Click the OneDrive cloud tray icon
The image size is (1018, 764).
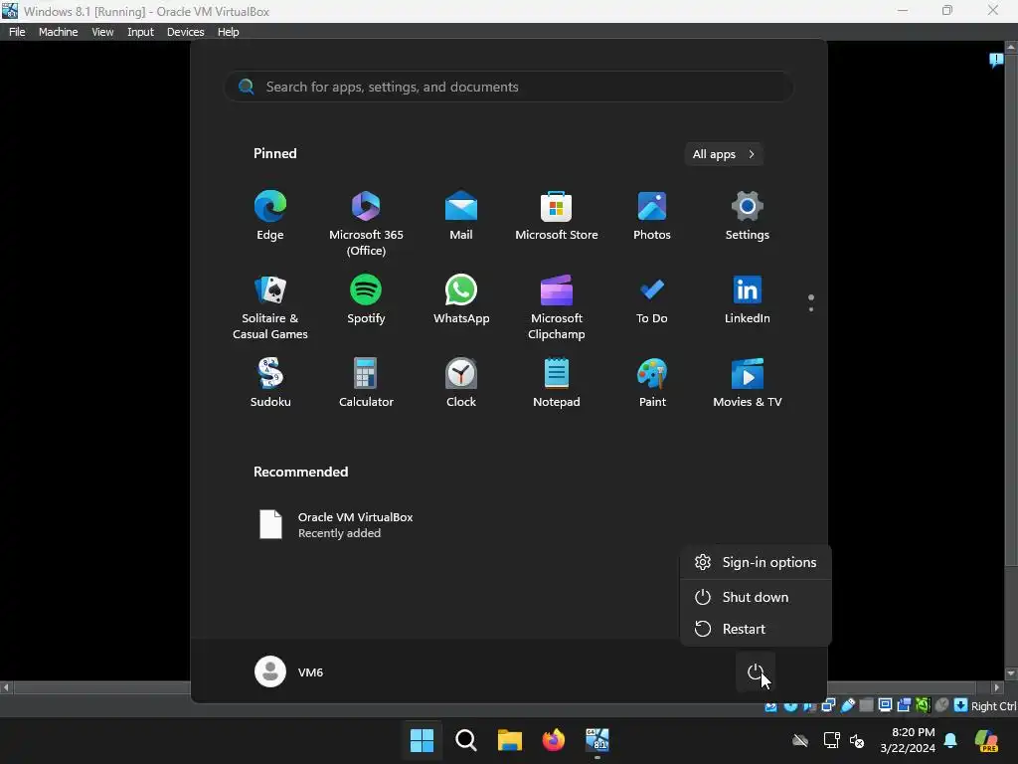click(x=800, y=740)
